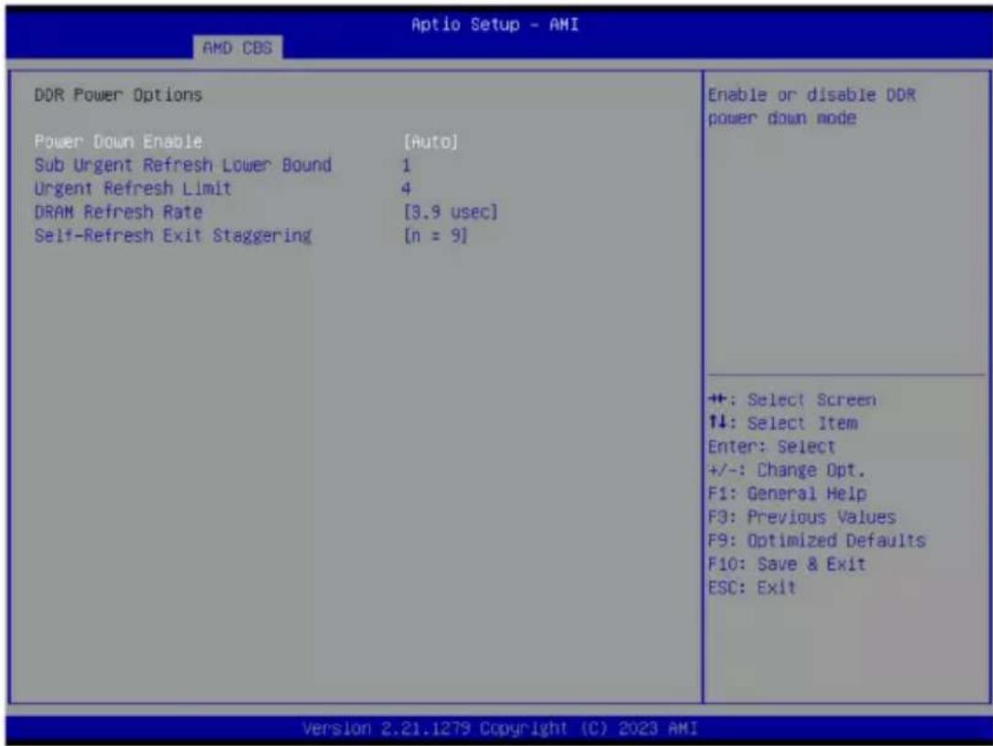
Task: Click the F10: Save & Exit hint
Action: (787, 564)
